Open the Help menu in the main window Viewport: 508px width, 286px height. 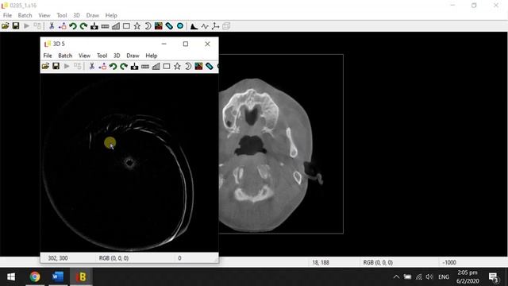coord(111,15)
